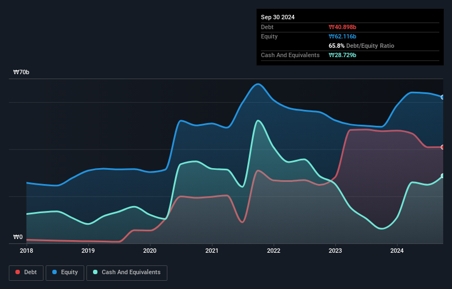Screen dimensions: 452x289
Task: Click the 2022 x-axis label
Action: (x=274, y=251)
